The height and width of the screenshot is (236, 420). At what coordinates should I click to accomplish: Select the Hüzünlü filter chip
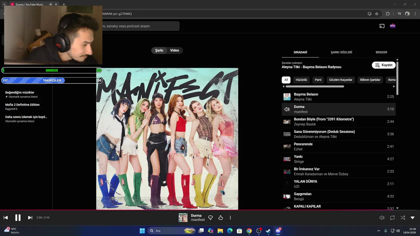click(301, 80)
